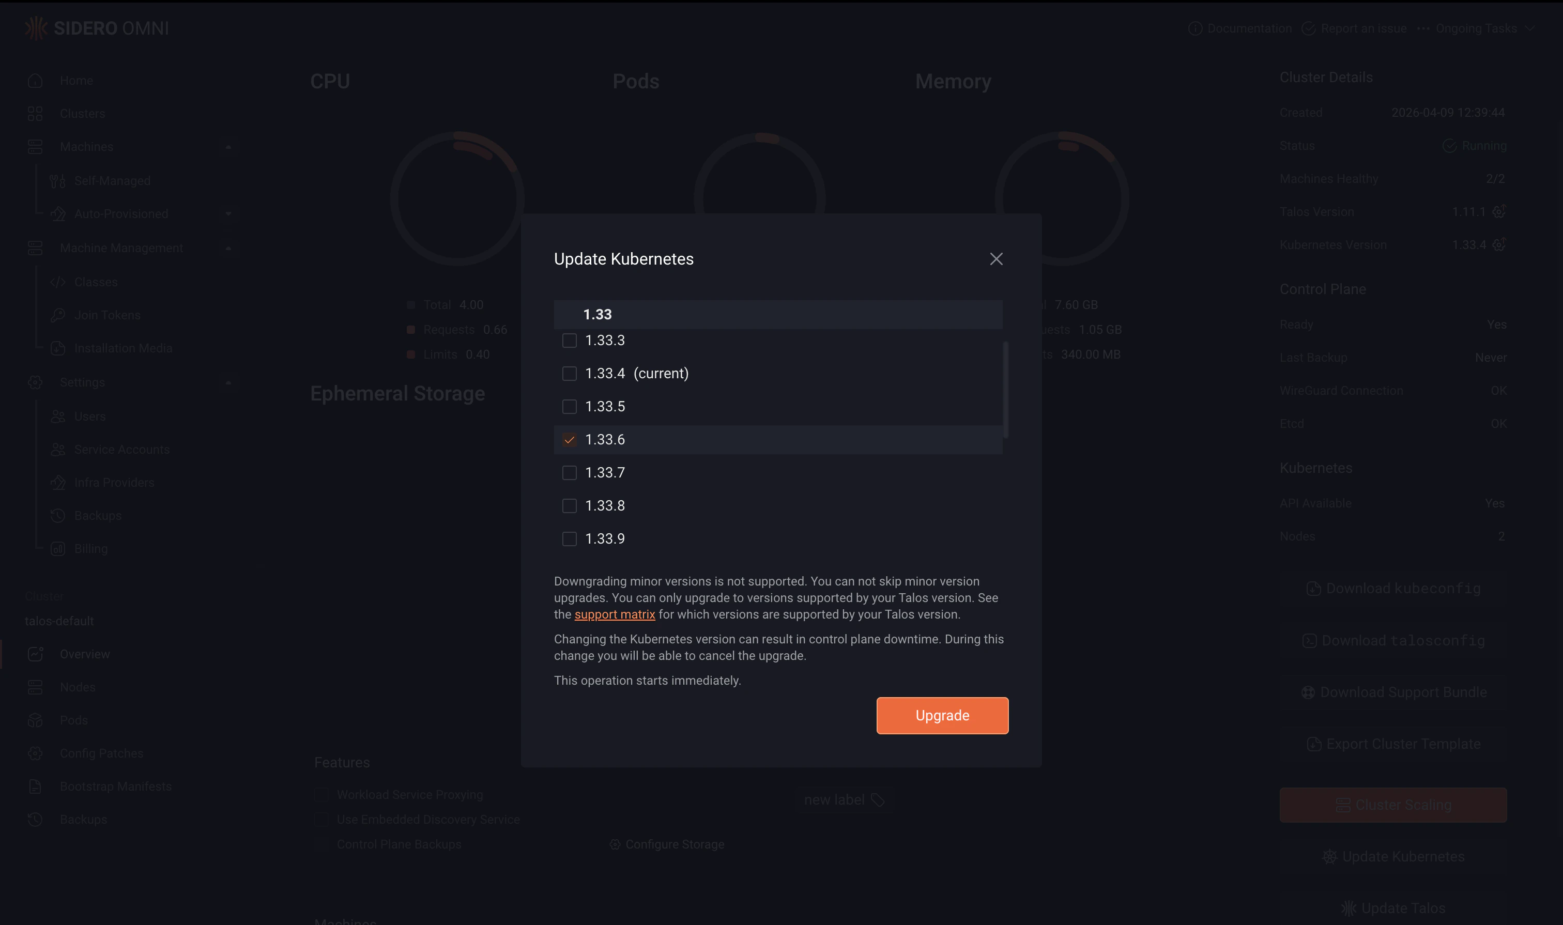
Task: Check the 1.33.8 version checkbox
Action: [569, 505]
